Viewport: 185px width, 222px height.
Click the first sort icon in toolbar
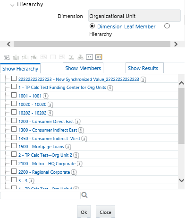click(16, 57)
